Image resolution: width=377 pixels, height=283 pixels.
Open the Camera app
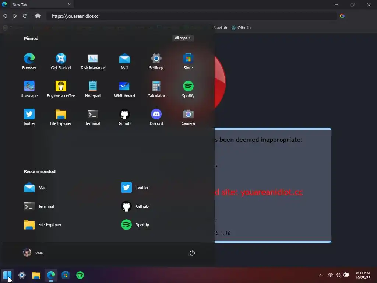(188, 117)
